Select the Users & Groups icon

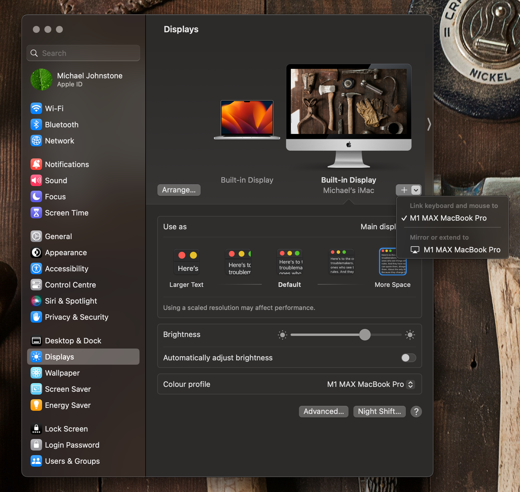click(x=36, y=461)
